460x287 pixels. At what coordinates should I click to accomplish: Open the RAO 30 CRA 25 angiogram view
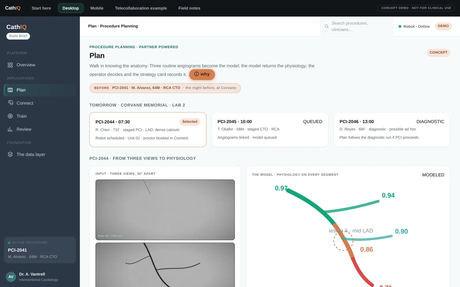click(x=165, y=210)
